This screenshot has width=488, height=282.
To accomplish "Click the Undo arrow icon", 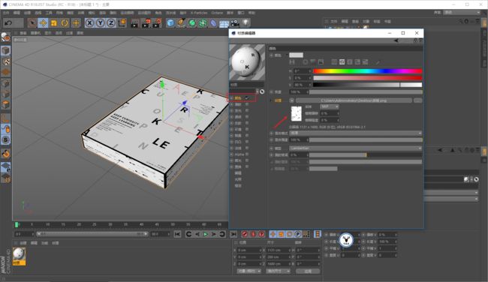I will (x=8, y=23).
